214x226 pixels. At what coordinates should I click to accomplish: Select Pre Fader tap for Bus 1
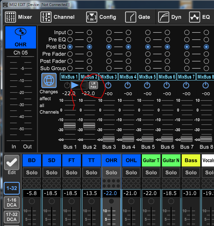coord(70,54)
